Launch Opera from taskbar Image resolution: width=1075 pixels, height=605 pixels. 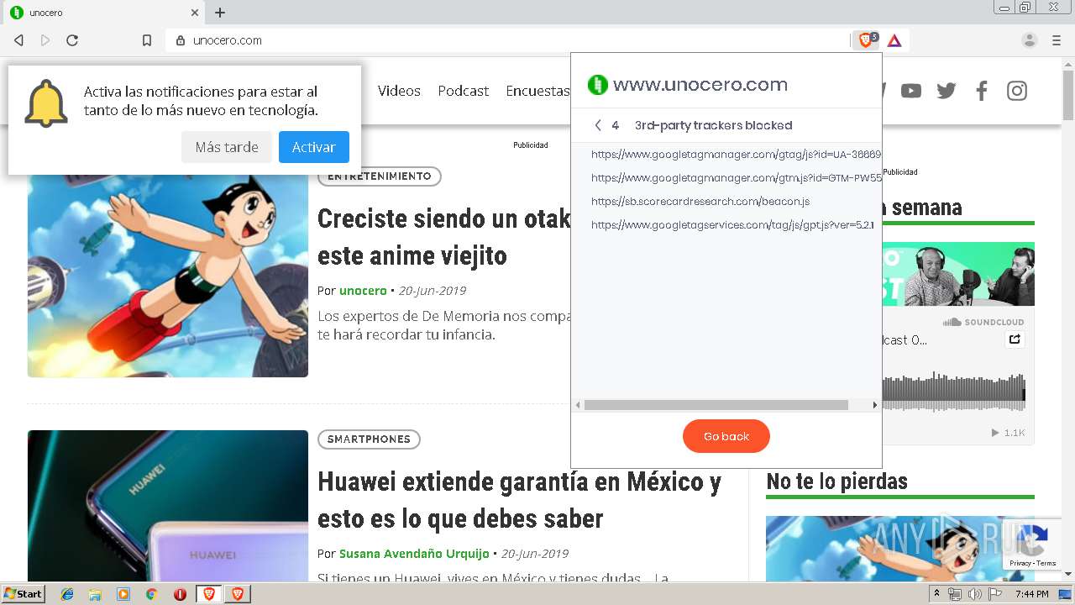180,594
